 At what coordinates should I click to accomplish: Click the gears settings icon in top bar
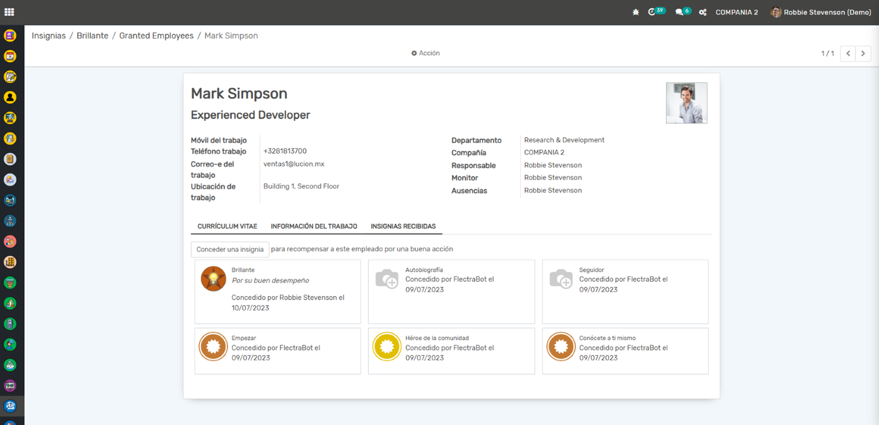point(702,12)
